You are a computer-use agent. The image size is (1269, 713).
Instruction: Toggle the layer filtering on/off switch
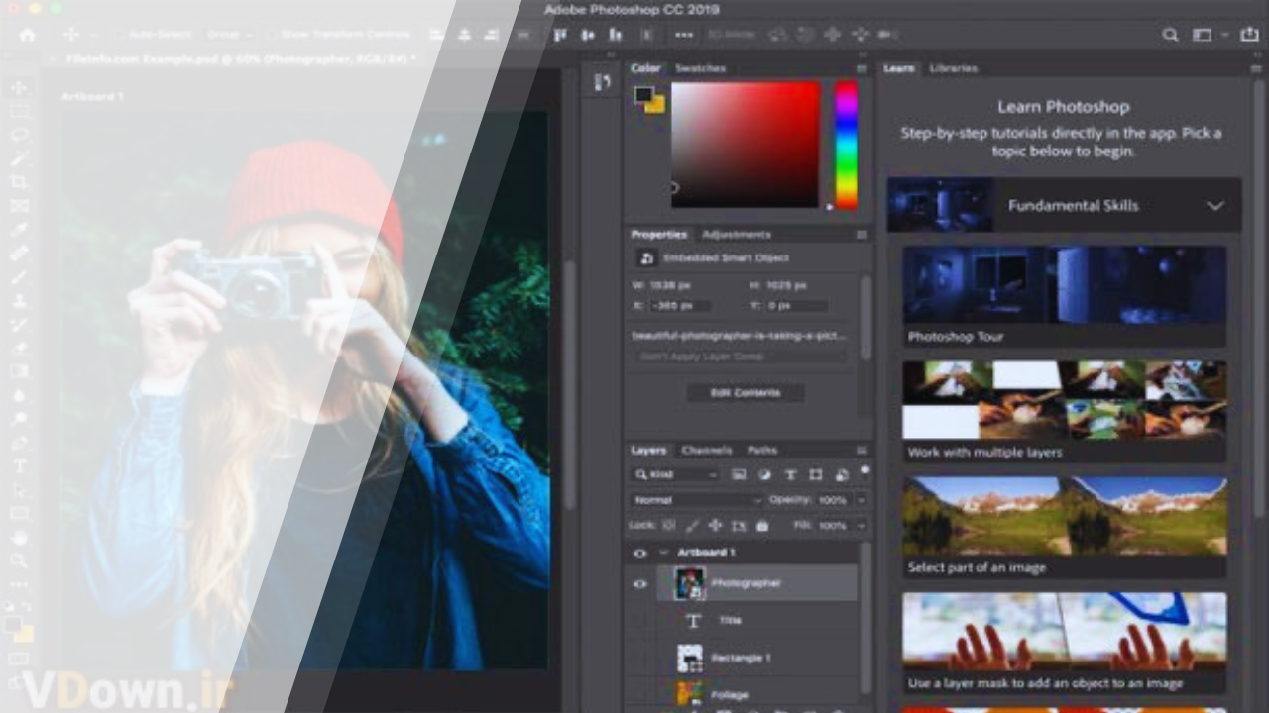pos(865,470)
